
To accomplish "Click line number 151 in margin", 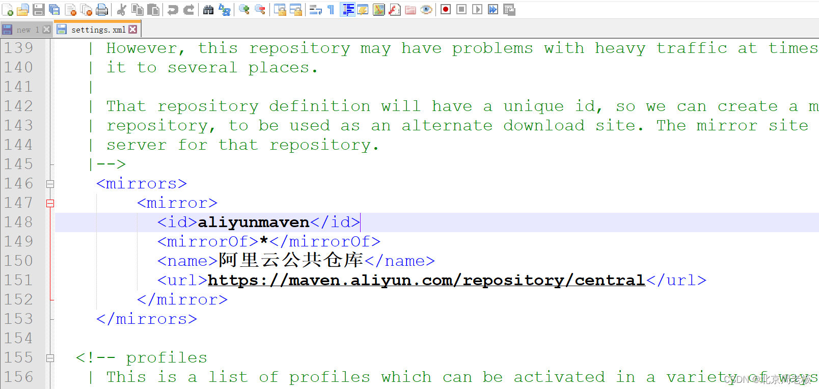I will pos(18,280).
